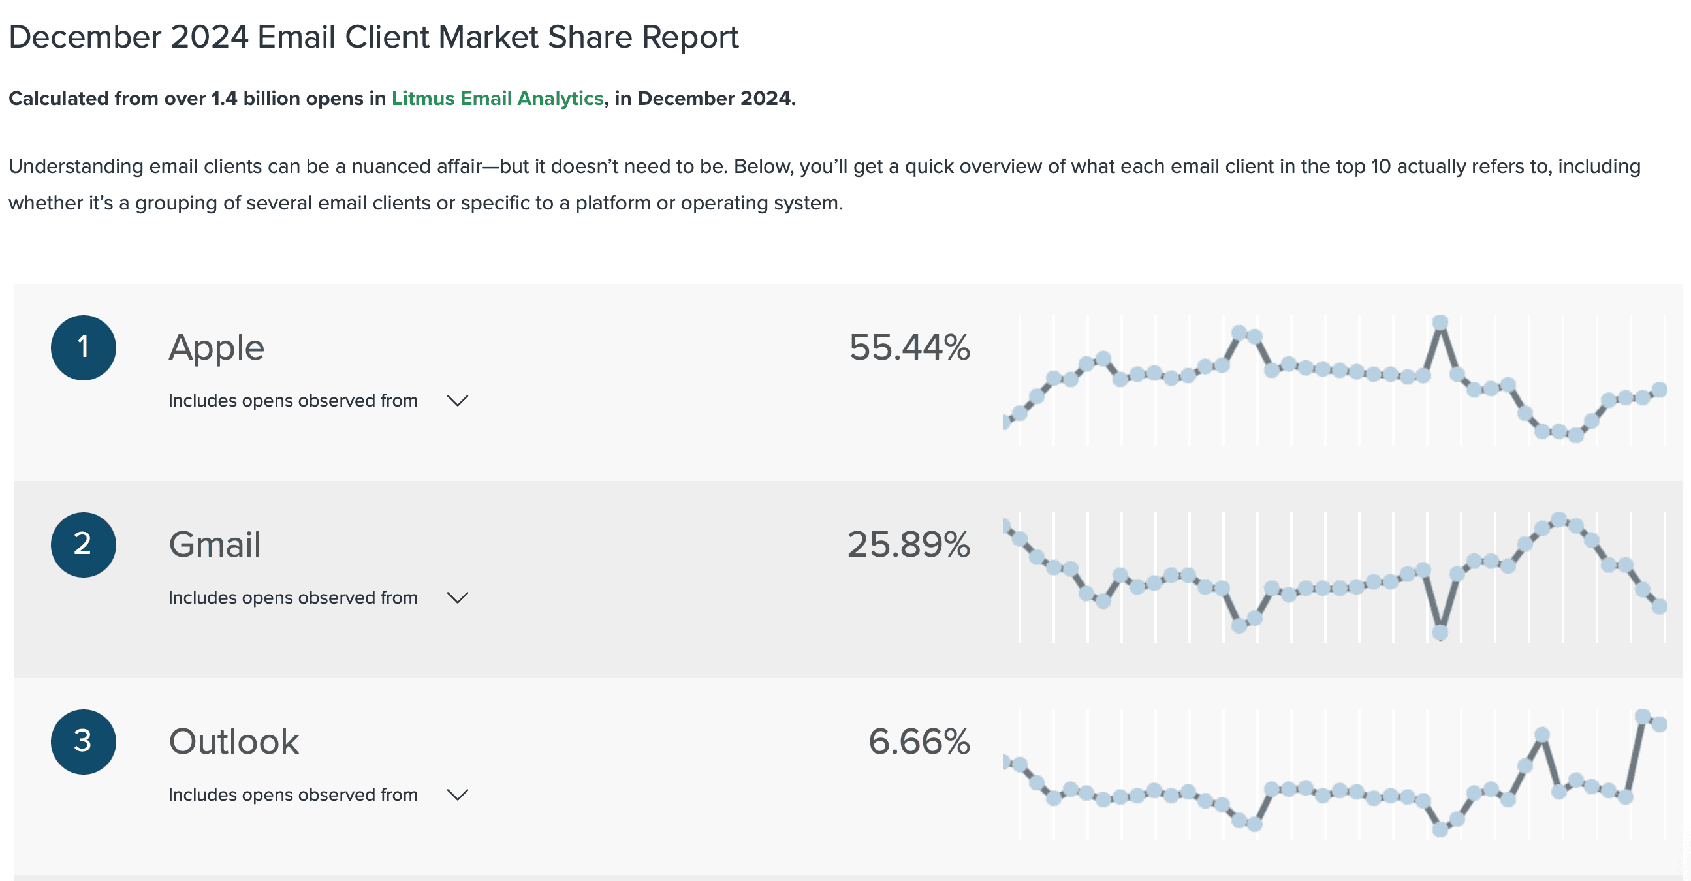Click the 6.66% market share figure
The width and height of the screenshot is (1691, 881).
[919, 741]
